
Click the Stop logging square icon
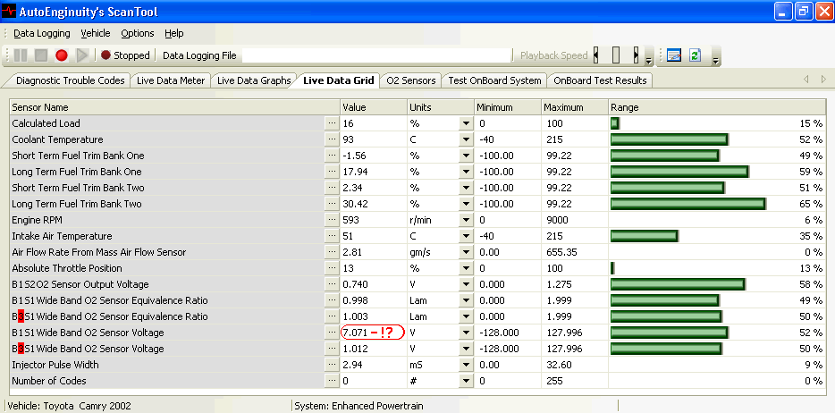pos(41,55)
